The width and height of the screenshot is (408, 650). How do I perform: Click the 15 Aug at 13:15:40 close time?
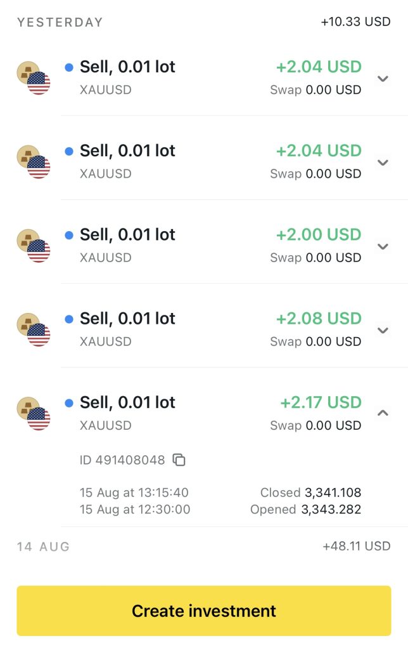tap(134, 493)
